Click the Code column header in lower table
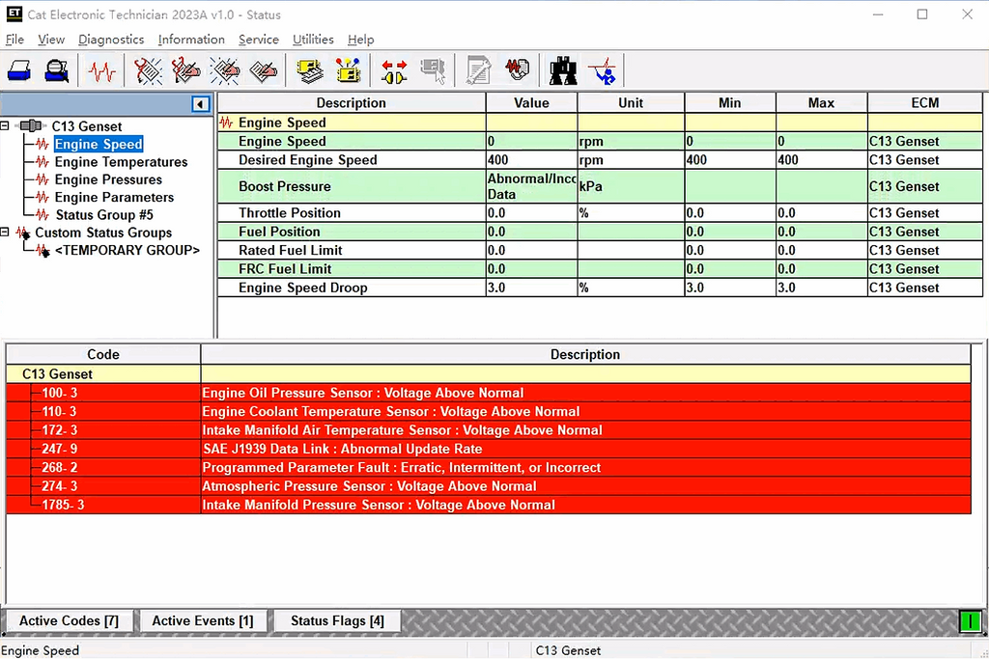Viewport: 989px width, 659px height. (103, 354)
